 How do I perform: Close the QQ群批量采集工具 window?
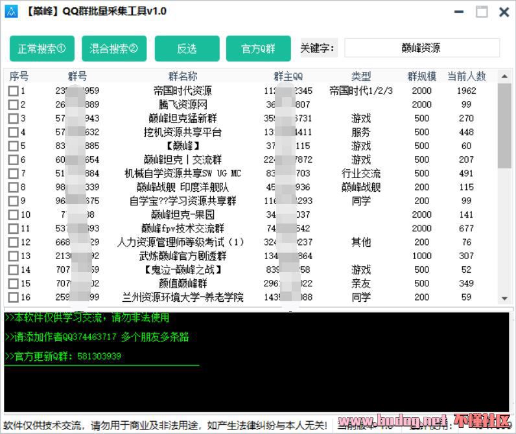tap(504, 12)
